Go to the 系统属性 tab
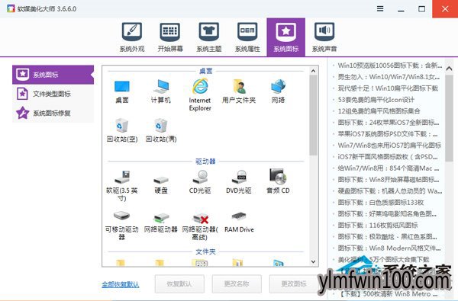This screenshot has height=301, width=458. (x=247, y=37)
